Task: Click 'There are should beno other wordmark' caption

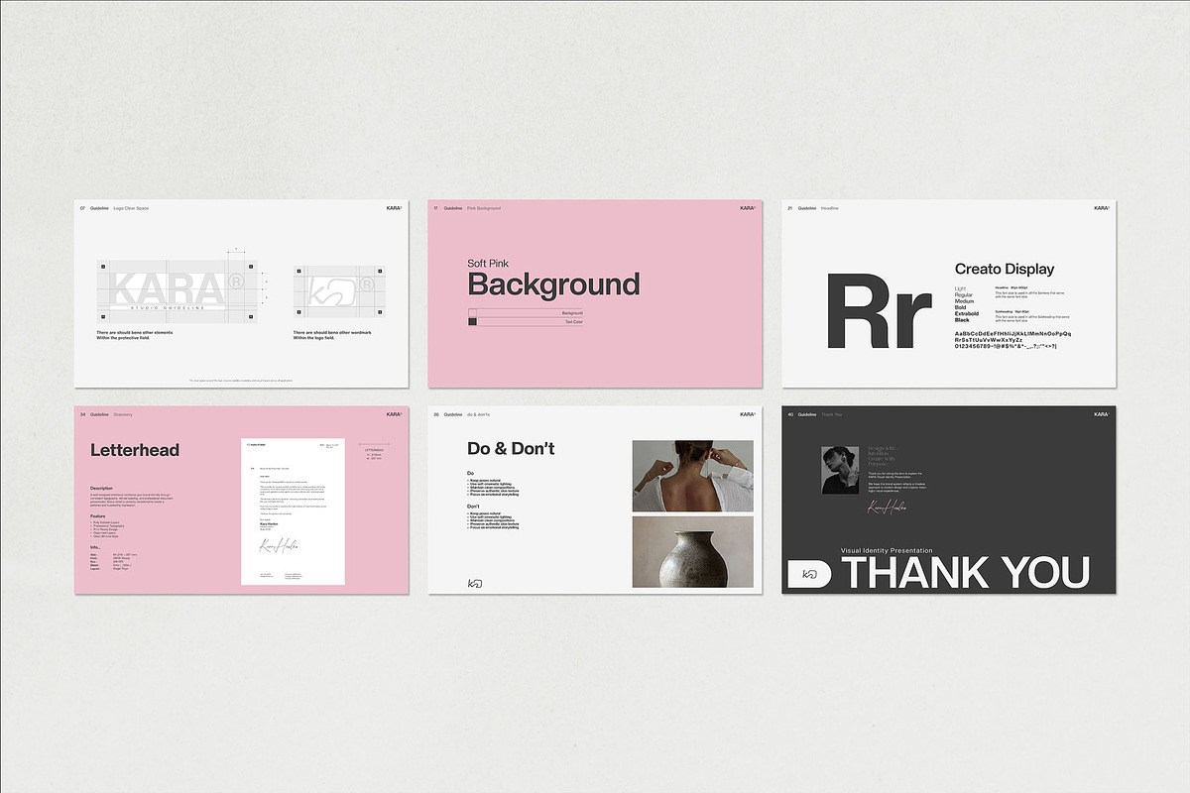Action: pos(332,332)
